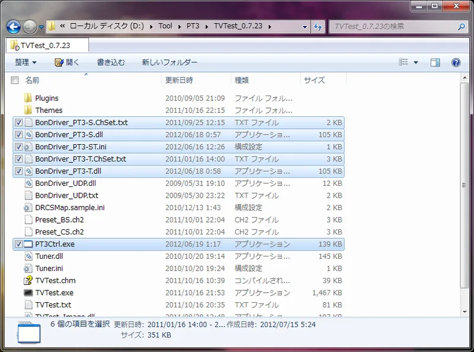The width and height of the screenshot is (474, 352).
Task: Expand the arrow after Tool breadcrumb
Action: pos(180,27)
